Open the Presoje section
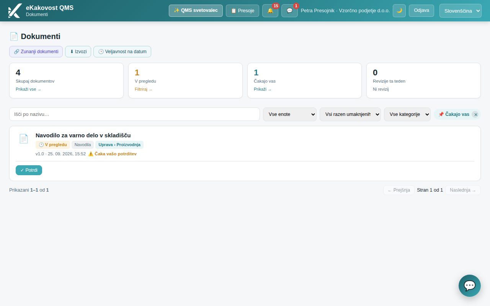Viewport: 490px width, 306px height. [243, 11]
